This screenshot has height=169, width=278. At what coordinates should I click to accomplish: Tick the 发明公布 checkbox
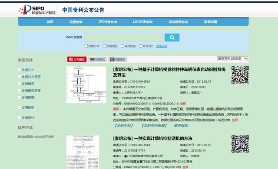click(x=86, y=46)
